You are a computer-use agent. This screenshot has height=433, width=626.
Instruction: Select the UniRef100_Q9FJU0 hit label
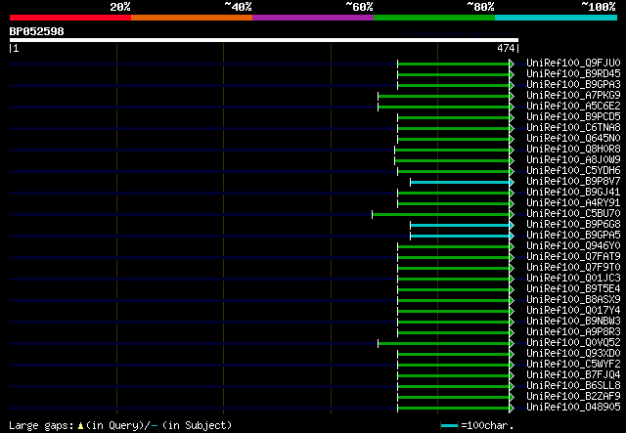pos(573,64)
